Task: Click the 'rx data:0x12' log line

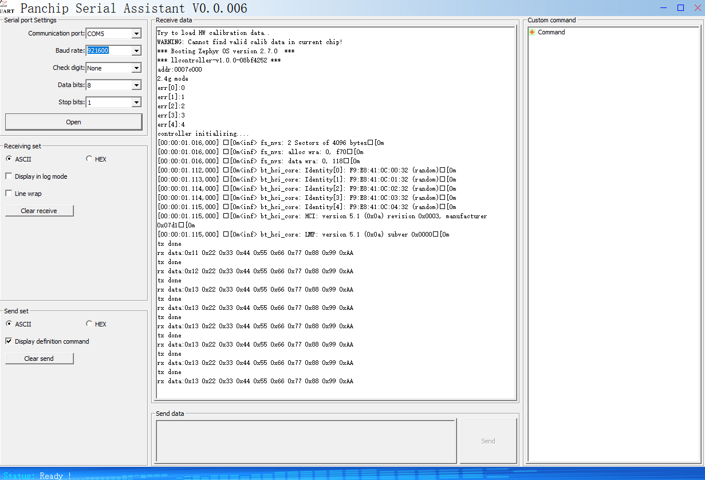Action: pos(255,271)
